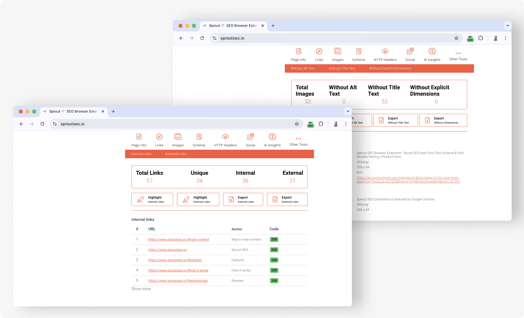Select Sprout SEO tab in back window
The height and width of the screenshot is (318, 524).
pyautogui.click(x=233, y=26)
